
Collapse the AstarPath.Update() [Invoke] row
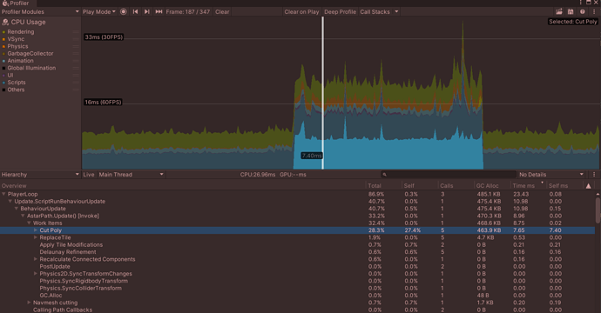coord(23,216)
